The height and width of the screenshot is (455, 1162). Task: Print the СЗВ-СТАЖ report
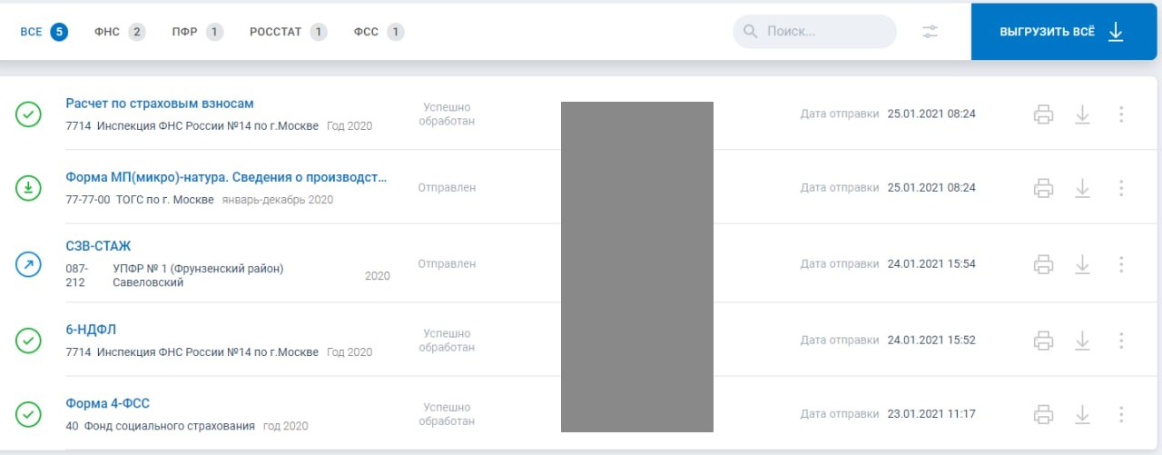1044,264
